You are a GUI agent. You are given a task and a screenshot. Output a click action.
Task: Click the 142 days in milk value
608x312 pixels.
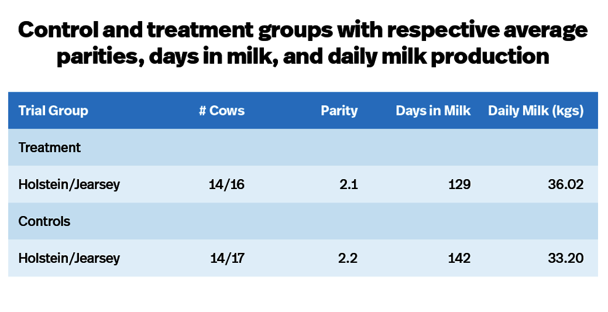[459, 258]
